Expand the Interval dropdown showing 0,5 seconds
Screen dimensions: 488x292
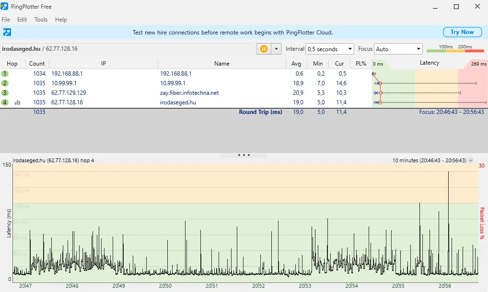[330, 49]
